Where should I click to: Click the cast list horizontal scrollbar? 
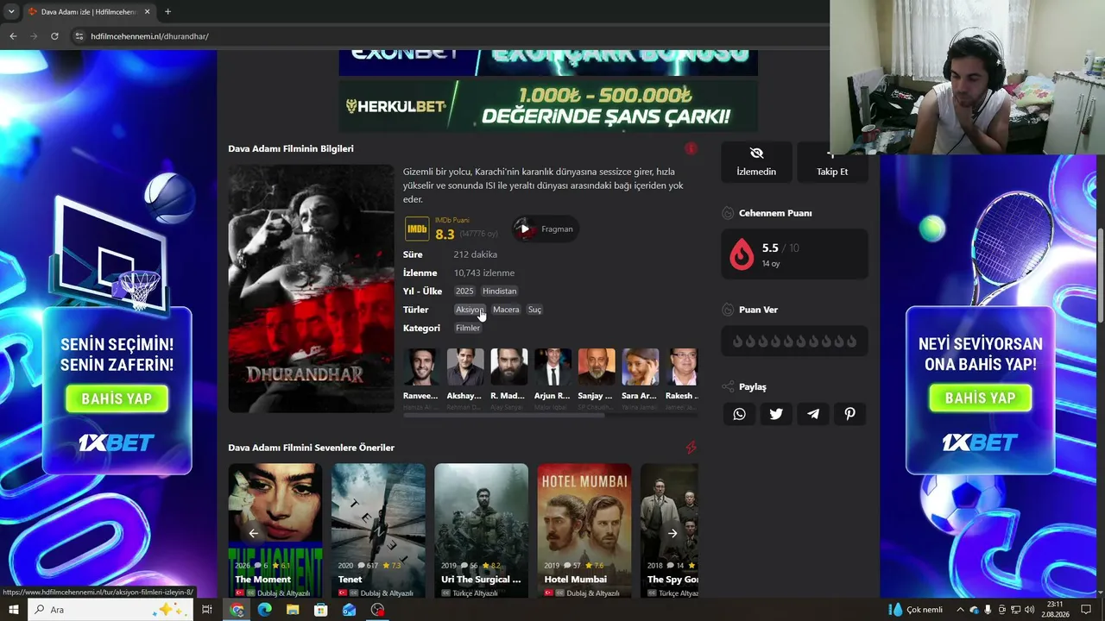[x=504, y=415]
